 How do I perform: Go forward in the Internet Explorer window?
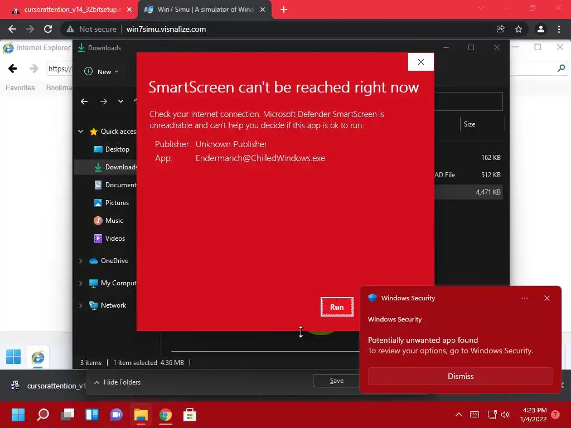coord(34,69)
